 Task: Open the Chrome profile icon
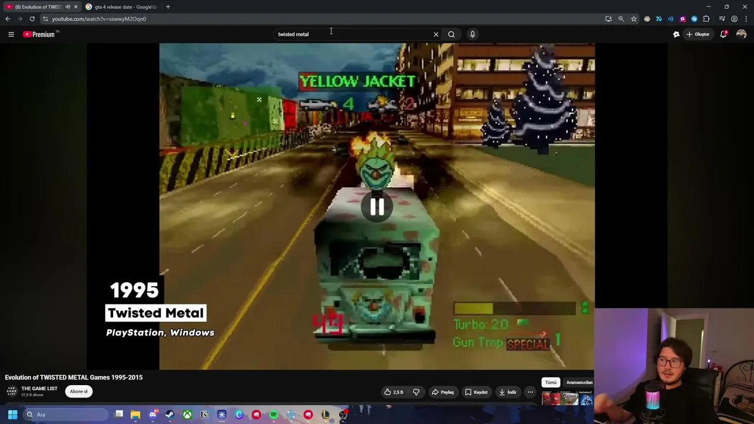[734, 19]
